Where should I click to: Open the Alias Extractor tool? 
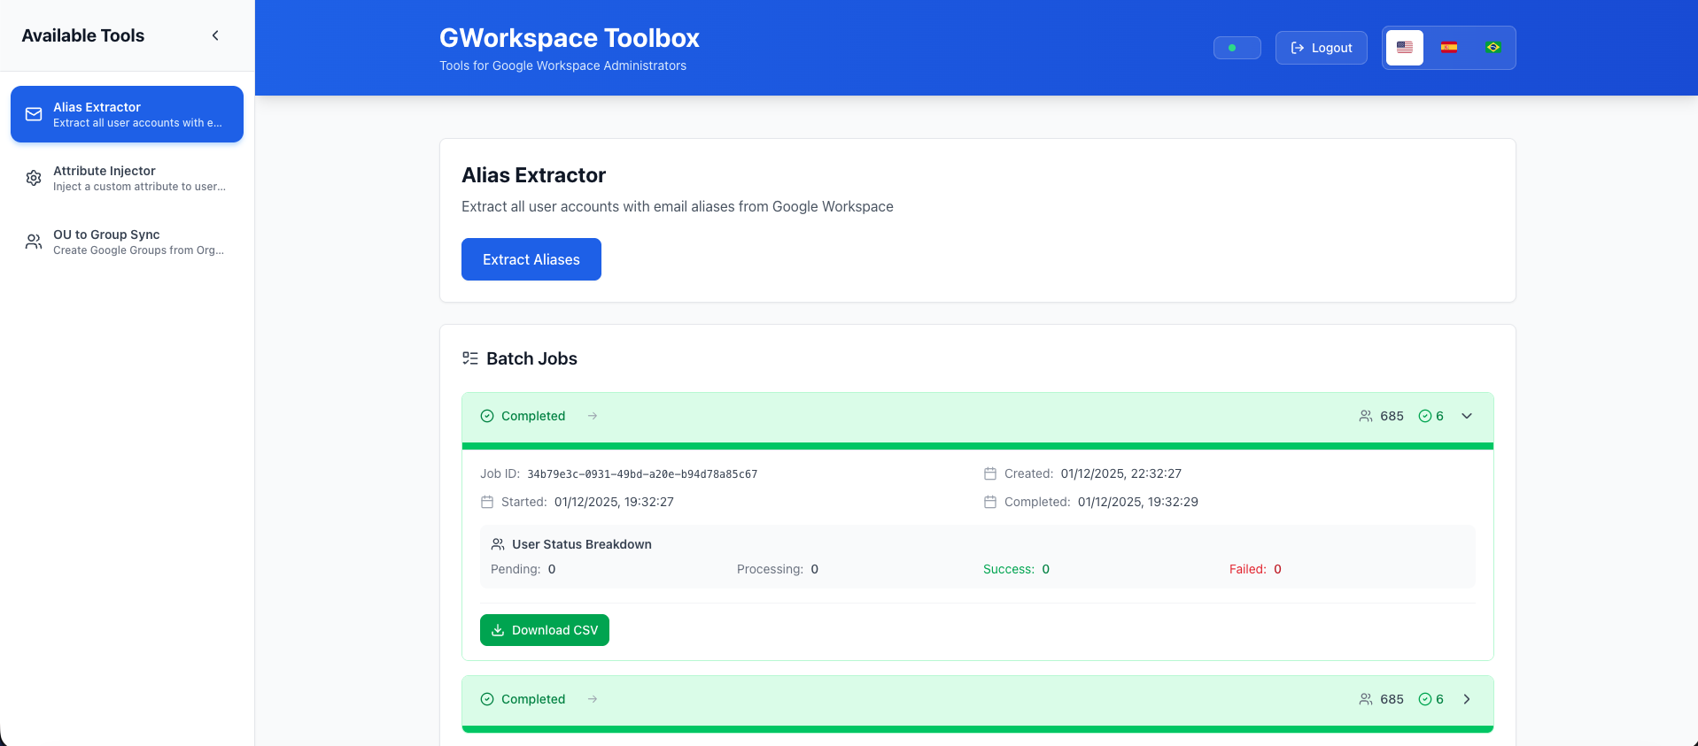click(127, 114)
